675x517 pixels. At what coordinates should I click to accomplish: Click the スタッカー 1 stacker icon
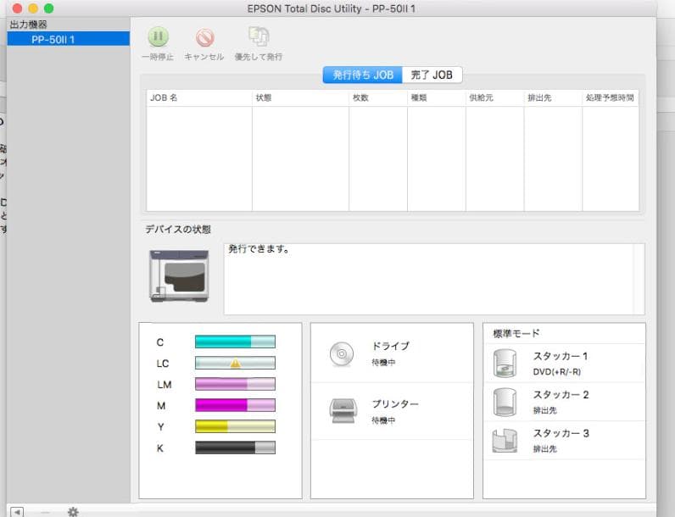click(x=505, y=364)
